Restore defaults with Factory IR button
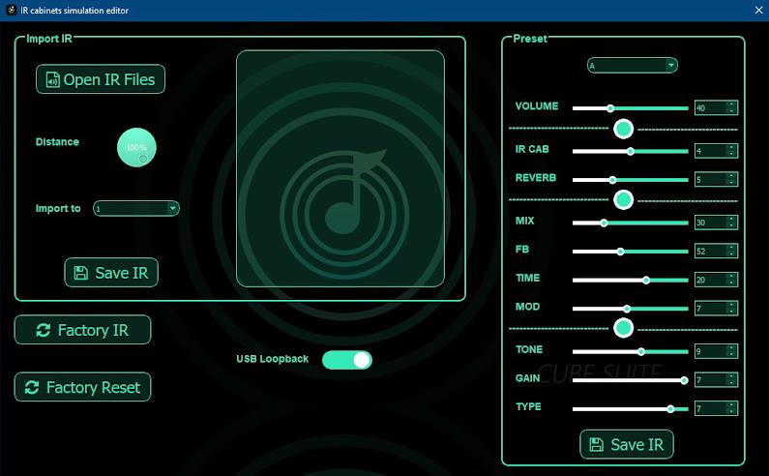The height and width of the screenshot is (476, 769). (x=82, y=330)
